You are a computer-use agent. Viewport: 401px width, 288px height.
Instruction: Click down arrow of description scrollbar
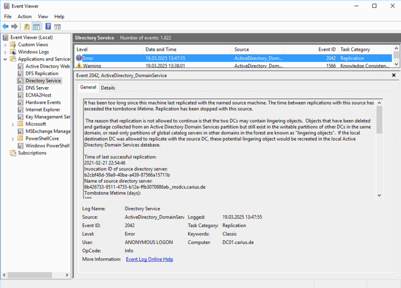click(x=380, y=196)
